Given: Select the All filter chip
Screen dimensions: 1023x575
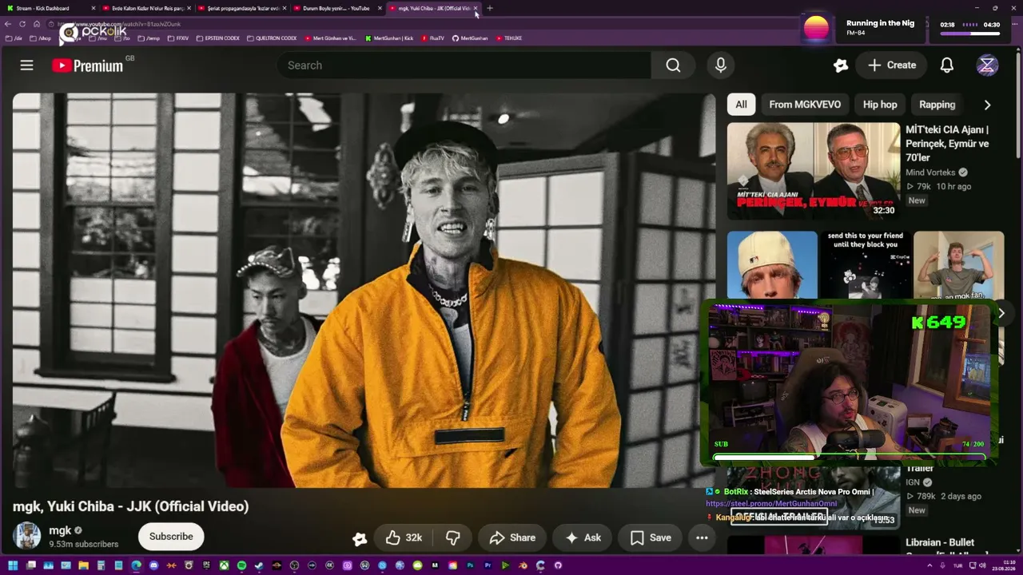Looking at the screenshot, I should coord(742,105).
